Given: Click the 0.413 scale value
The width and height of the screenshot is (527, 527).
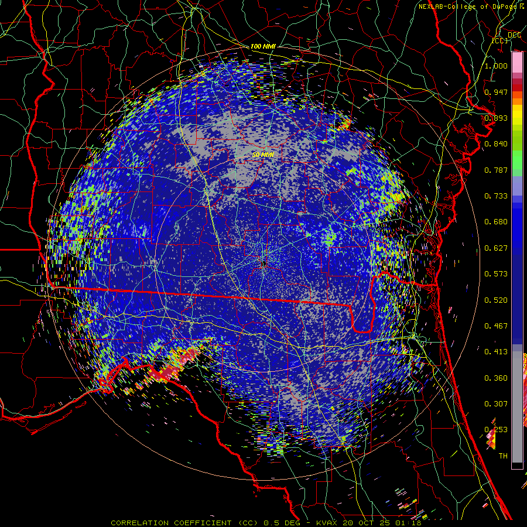Looking at the screenshot, I should tap(496, 352).
